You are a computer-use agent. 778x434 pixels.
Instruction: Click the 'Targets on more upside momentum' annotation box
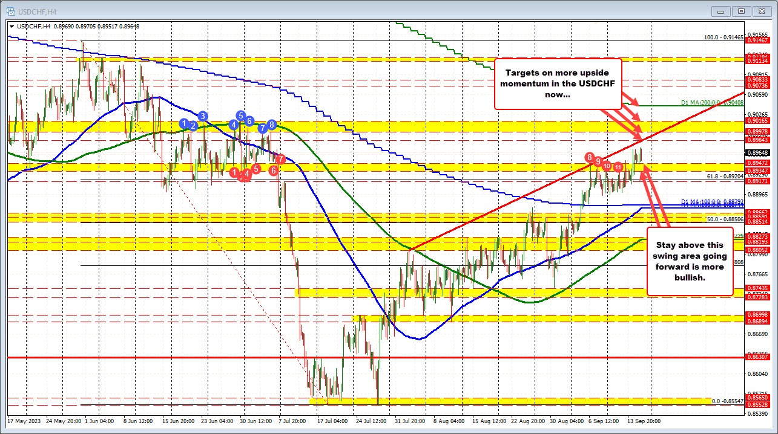(558, 84)
